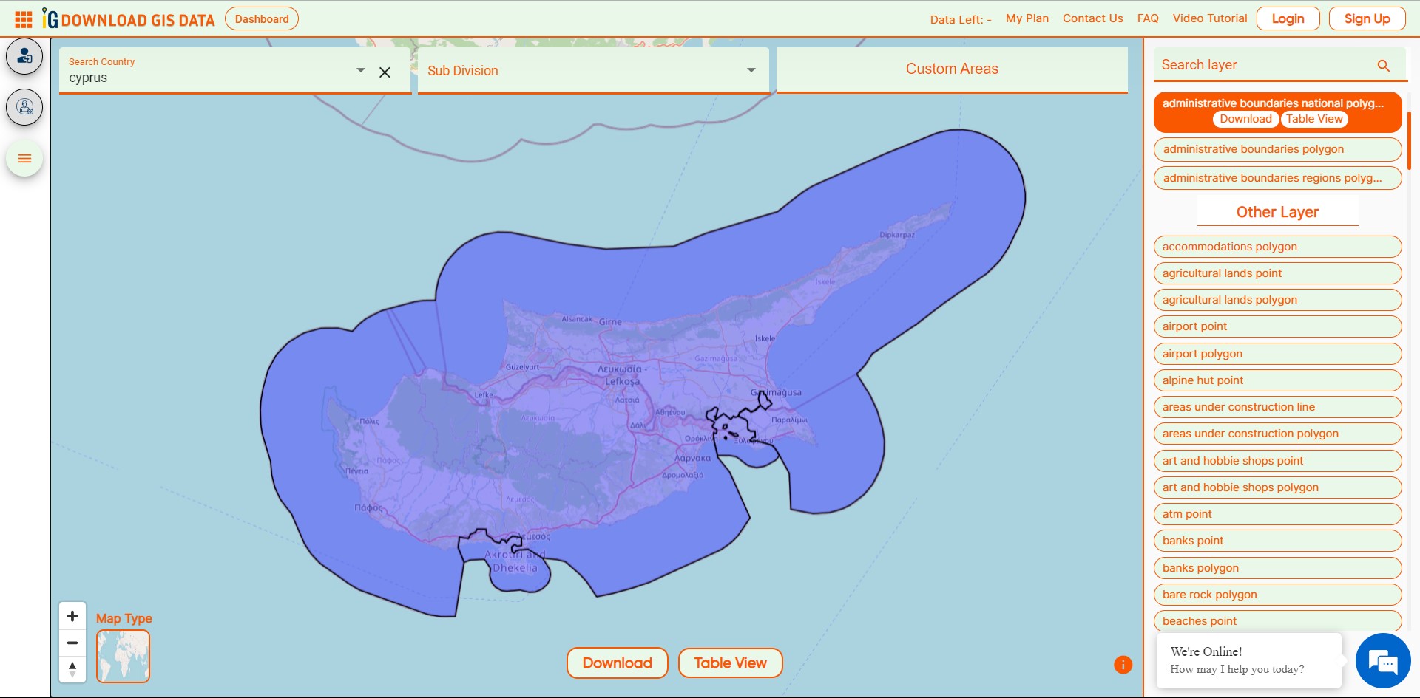Open the chat bubble icon bottom-right
Viewport: 1420px width, 698px height.
[x=1384, y=661]
